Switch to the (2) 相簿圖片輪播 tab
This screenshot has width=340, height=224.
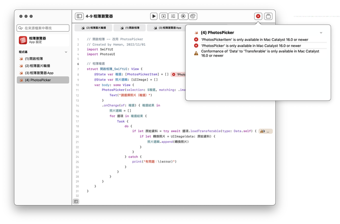(93, 28)
